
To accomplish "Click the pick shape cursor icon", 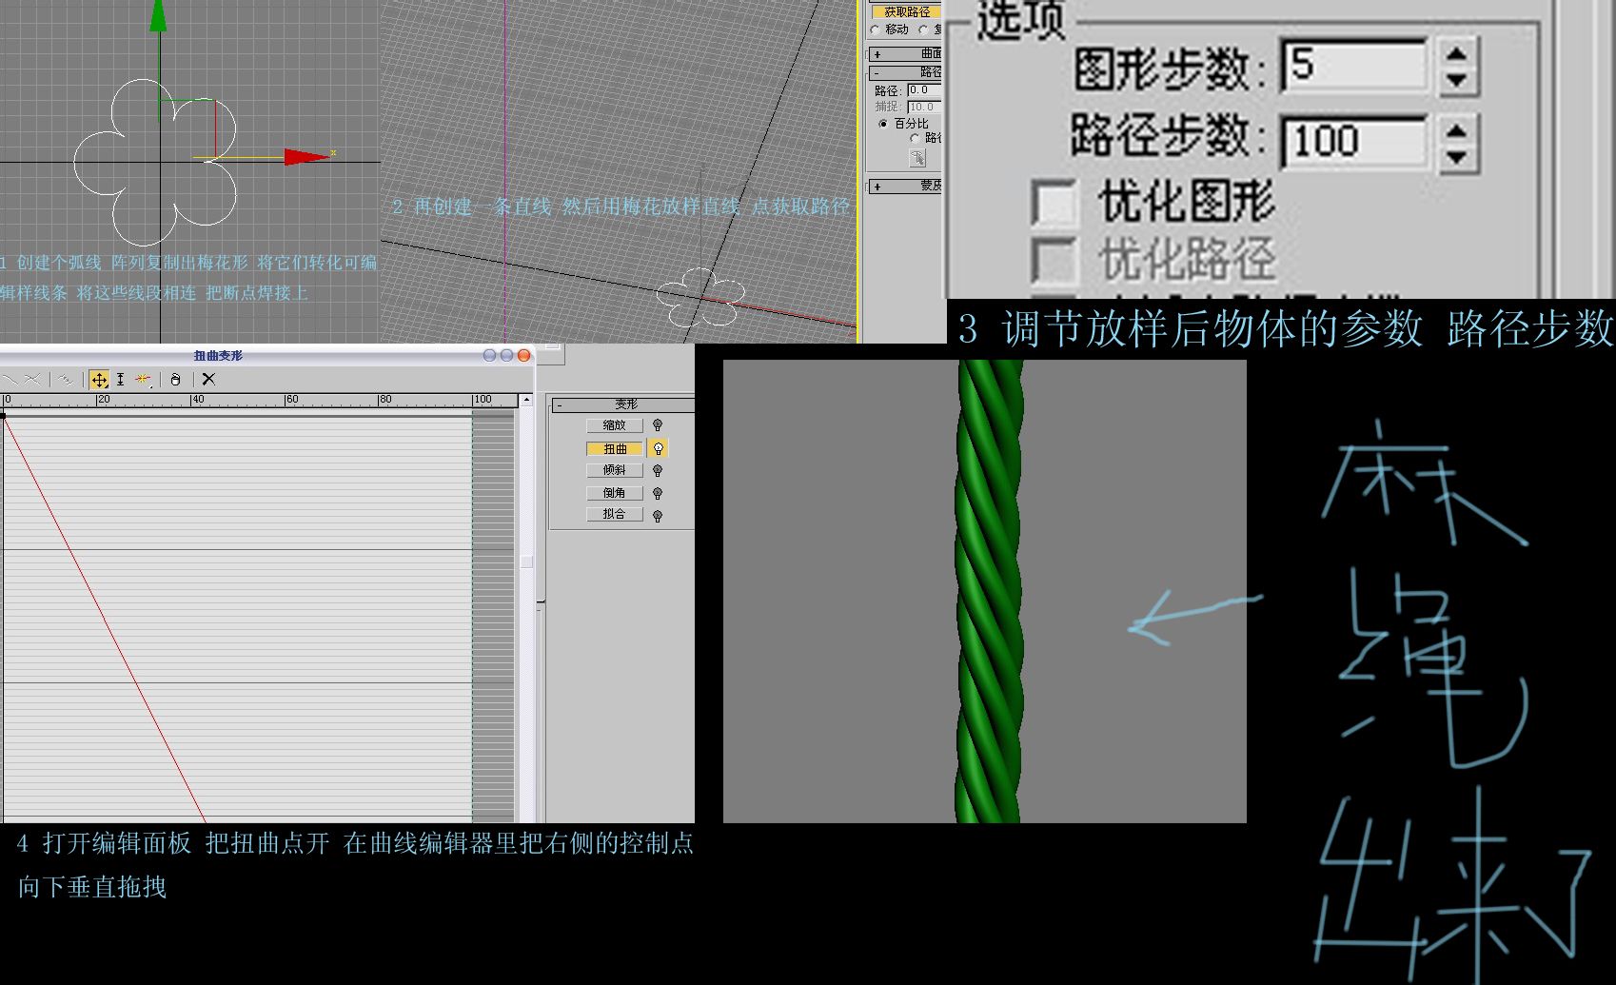I will point(917,158).
